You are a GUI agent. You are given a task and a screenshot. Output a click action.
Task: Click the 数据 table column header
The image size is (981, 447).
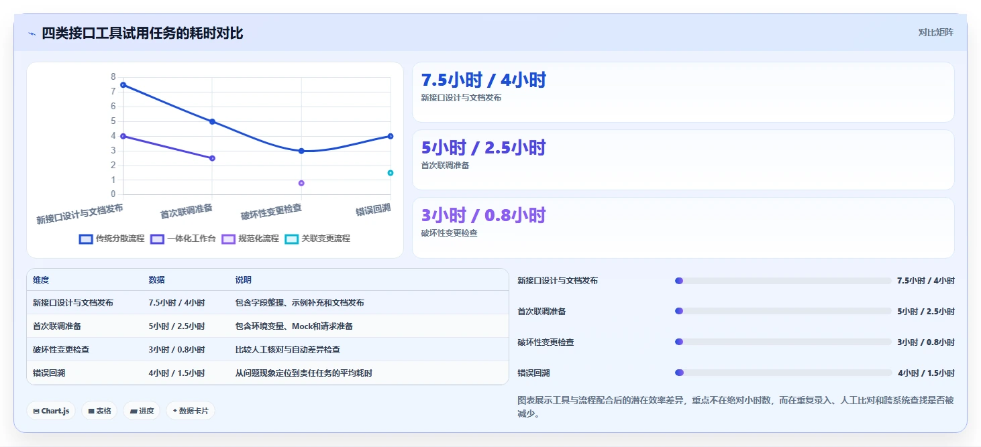[x=157, y=280]
